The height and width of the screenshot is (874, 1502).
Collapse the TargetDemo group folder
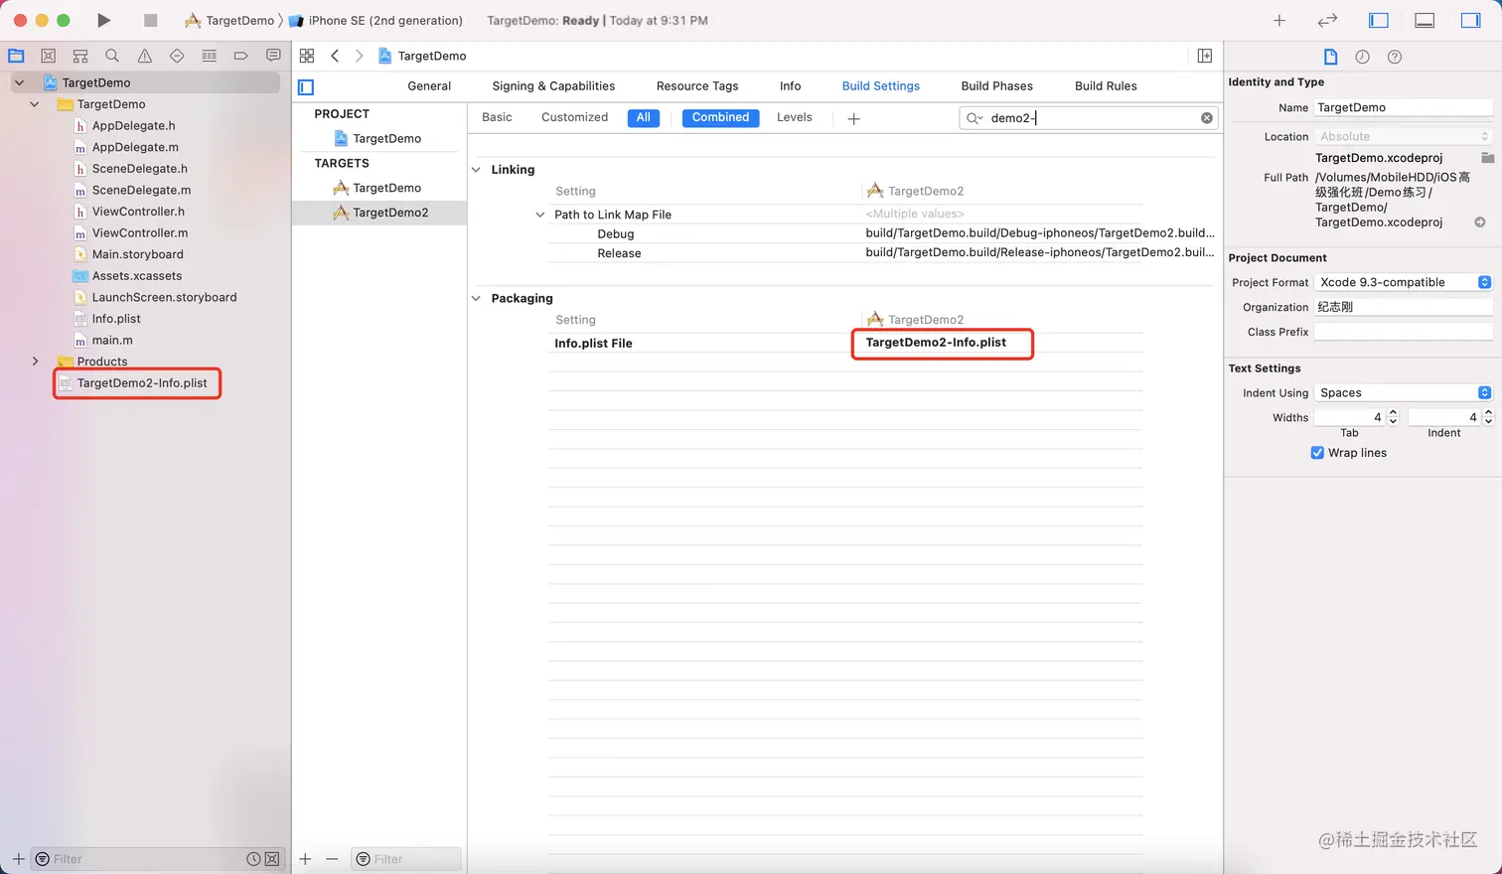[x=35, y=104]
